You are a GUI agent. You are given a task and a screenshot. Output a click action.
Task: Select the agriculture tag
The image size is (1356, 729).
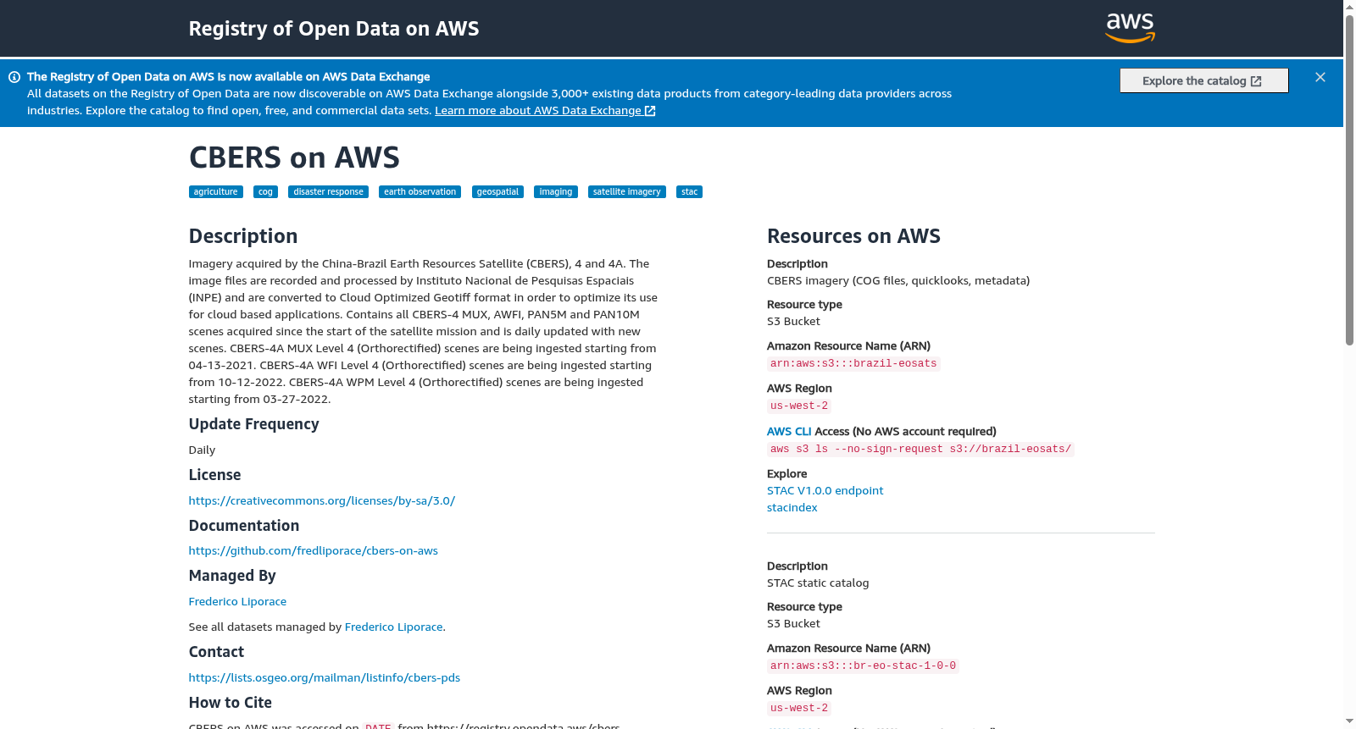click(216, 192)
